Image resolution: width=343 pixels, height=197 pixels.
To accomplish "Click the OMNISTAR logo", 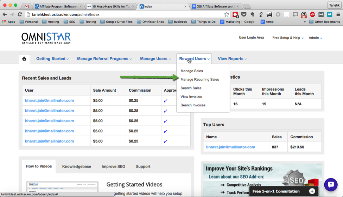I will pos(46,38).
